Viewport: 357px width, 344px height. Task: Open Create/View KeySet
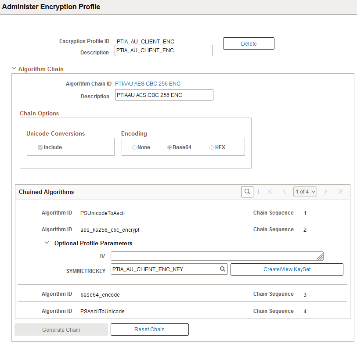pyautogui.click(x=287, y=269)
